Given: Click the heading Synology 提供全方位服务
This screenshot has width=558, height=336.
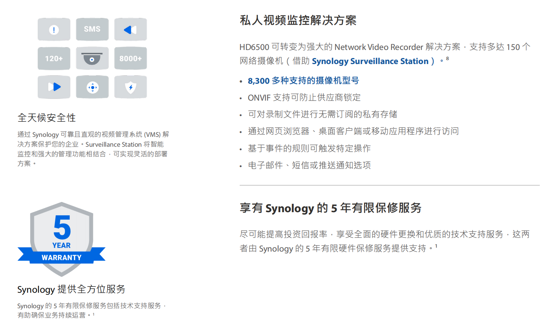Looking at the screenshot, I should coord(71,289).
